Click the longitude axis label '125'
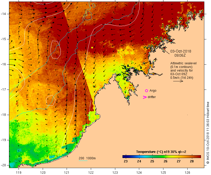Viewport: 211px width, 175px height. [x=163, y=172]
